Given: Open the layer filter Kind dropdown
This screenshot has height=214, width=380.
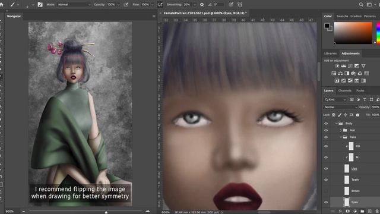Looking at the screenshot, I should 335,99.
